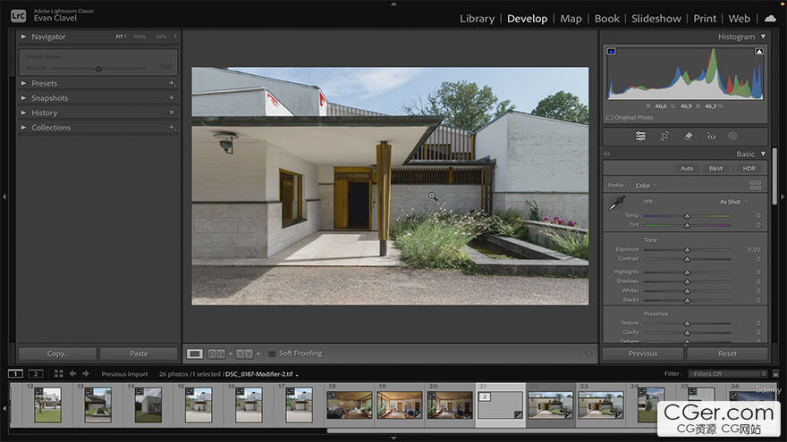787x442 pixels.
Task: Toggle the filter switch at filmstrip right
Action: [775, 374]
